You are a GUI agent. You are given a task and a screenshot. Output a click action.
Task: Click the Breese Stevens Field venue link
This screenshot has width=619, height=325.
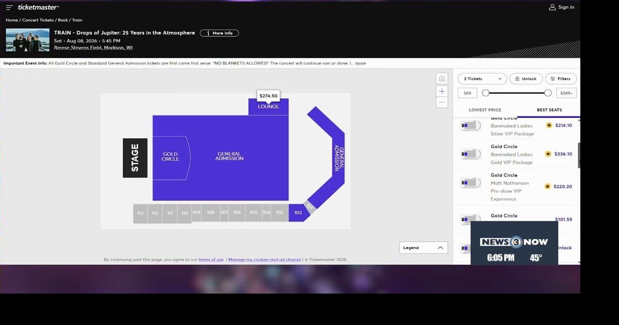click(x=93, y=47)
